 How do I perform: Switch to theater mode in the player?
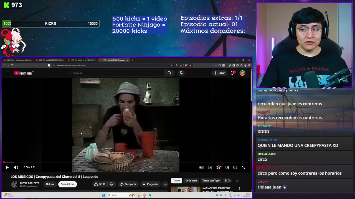tap(227, 167)
